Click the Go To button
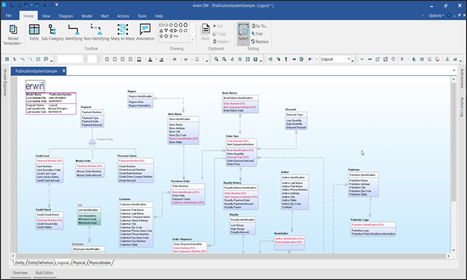Screen dimensions: 467x280 (x=259, y=26)
